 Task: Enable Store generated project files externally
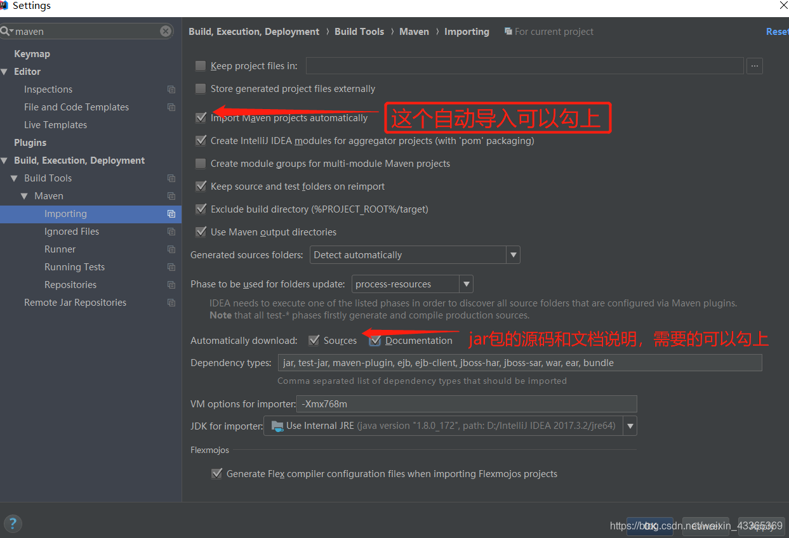201,88
